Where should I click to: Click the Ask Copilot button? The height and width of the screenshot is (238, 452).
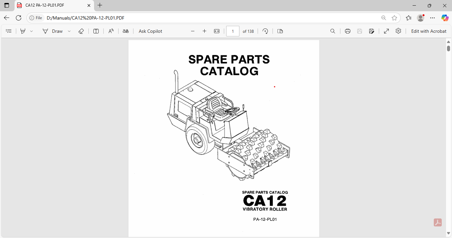(x=150, y=31)
